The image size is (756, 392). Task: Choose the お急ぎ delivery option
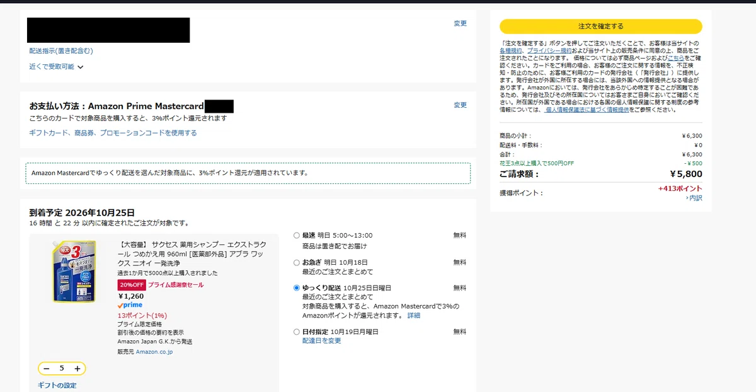coord(297,262)
